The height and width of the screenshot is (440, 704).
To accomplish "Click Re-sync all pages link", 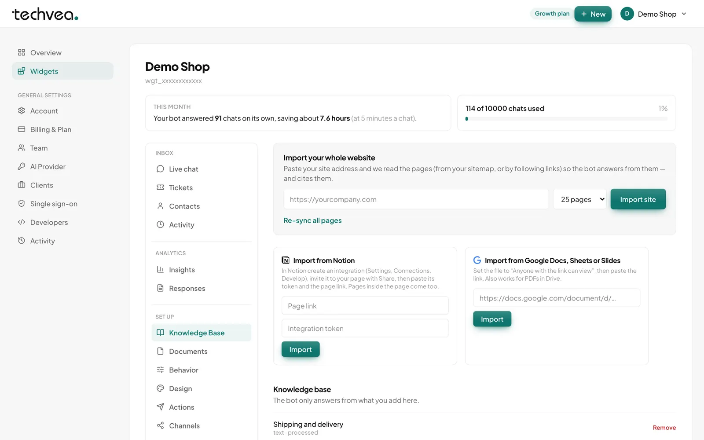I will 312,220.
